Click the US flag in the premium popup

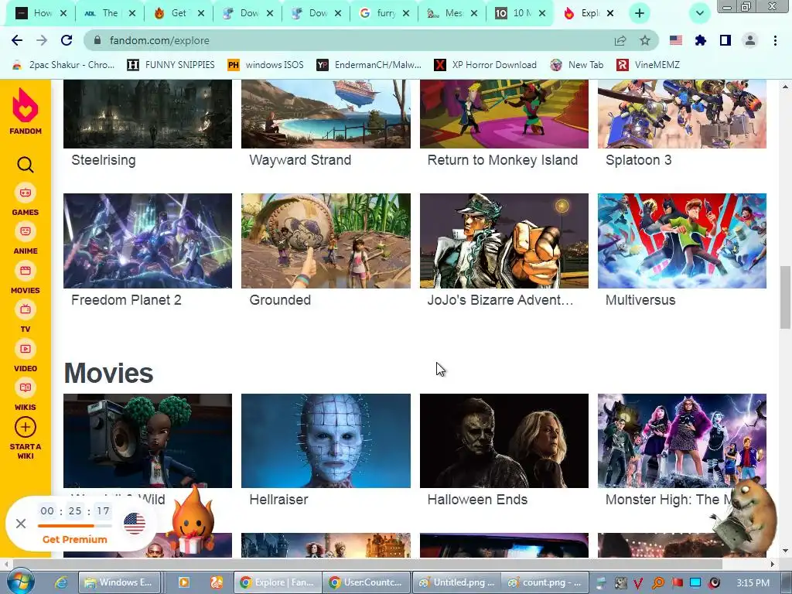[x=135, y=524]
